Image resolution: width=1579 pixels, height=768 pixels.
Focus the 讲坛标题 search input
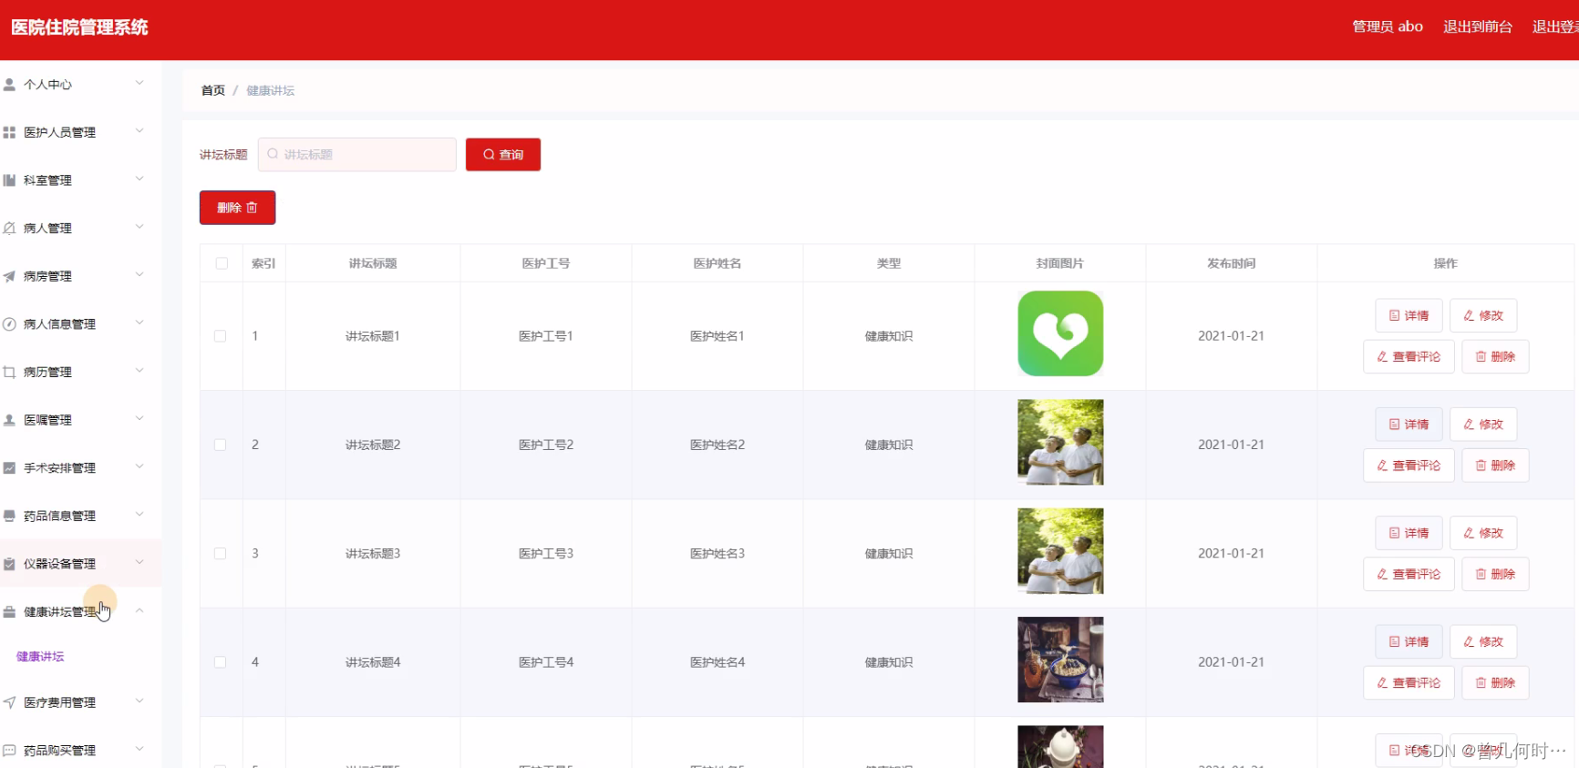coord(357,155)
